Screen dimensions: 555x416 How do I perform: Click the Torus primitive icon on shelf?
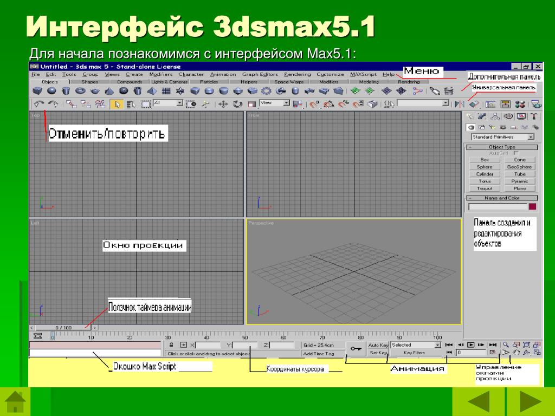[80, 91]
